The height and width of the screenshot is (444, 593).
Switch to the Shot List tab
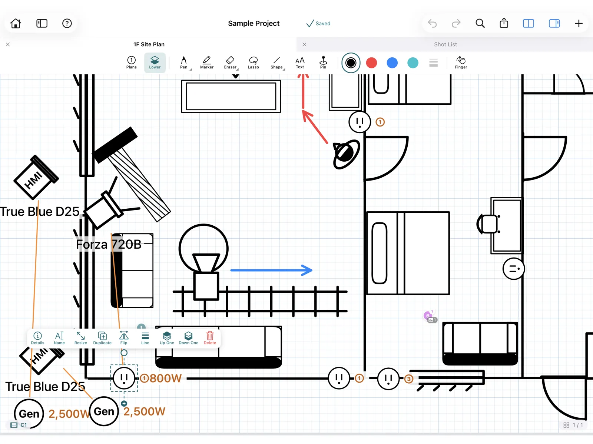click(445, 44)
